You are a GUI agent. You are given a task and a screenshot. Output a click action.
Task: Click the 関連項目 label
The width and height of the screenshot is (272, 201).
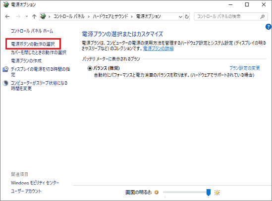pos(19,174)
